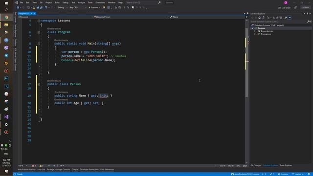
Task: Open the Tools menu
Action: (x=90, y=2)
